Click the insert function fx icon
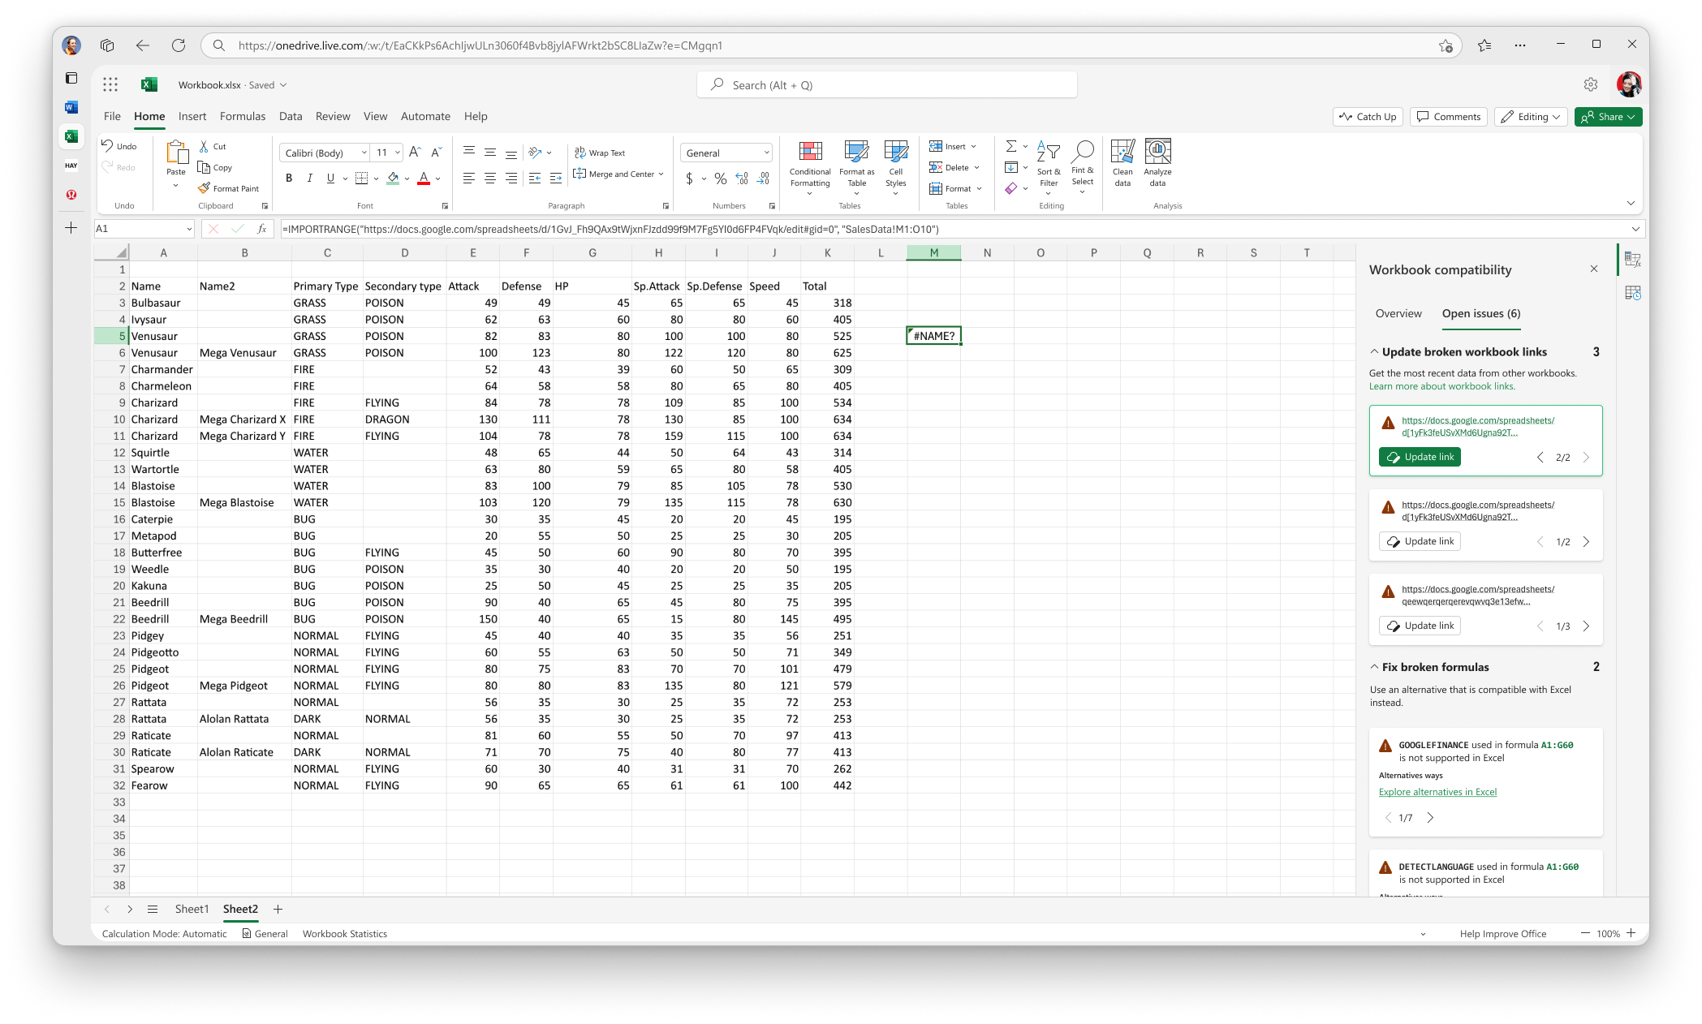 261,229
